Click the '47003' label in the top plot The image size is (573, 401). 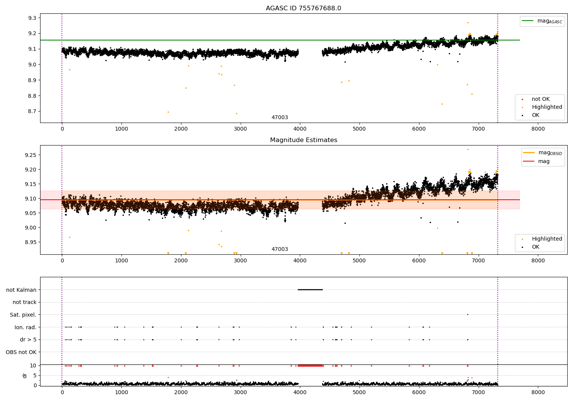pyautogui.click(x=280, y=118)
